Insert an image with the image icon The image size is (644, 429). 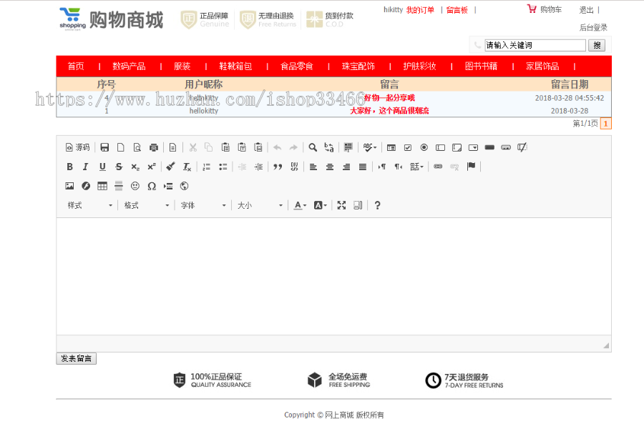[x=70, y=185]
